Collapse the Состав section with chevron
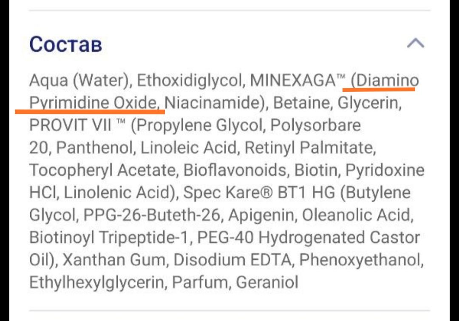Screen dimensions: 459x321 pyautogui.click(x=415, y=43)
